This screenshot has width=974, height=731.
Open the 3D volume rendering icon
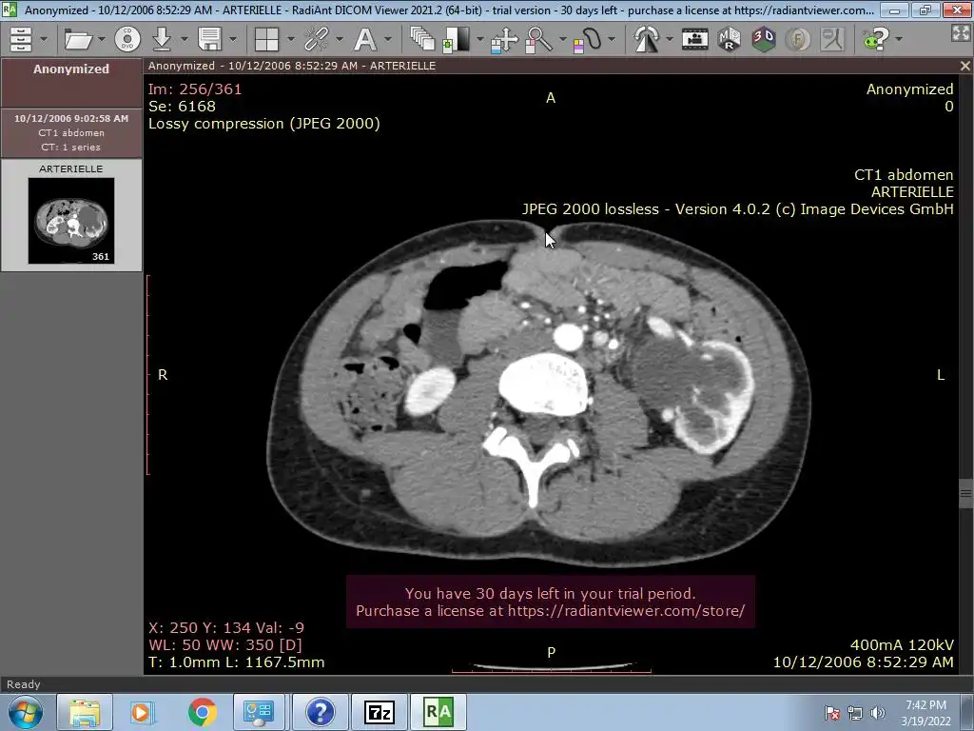[764, 39]
